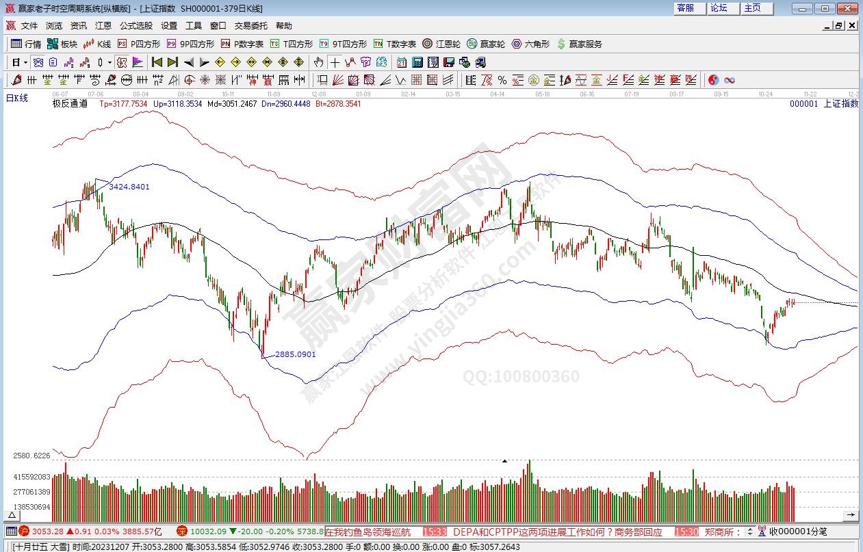Click the volume panel expand triangle
This screenshot has width=863, height=552.
click(x=12, y=516)
